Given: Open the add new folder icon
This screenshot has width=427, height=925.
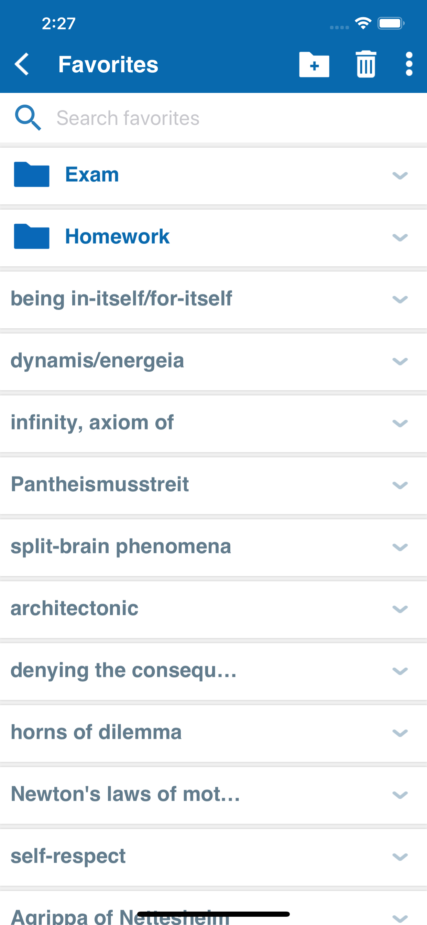Looking at the screenshot, I should pos(314,65).
